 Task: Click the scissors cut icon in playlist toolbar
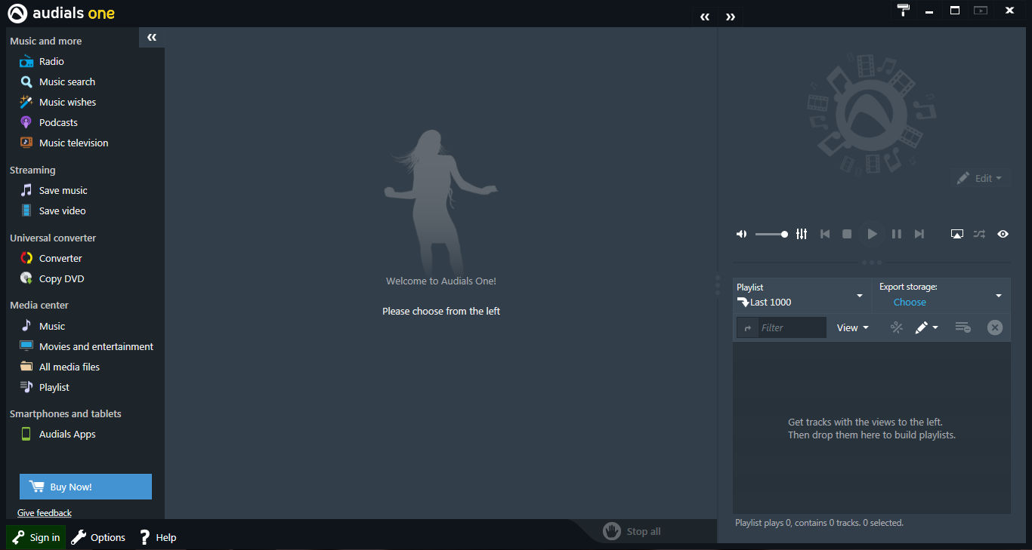(897, 327)
